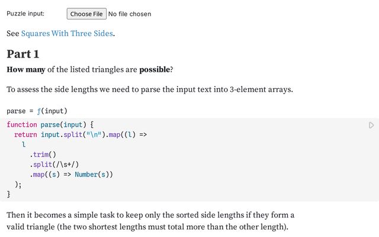Click the 'To assess the side lengths' paragraph

[x=150, y=89]
